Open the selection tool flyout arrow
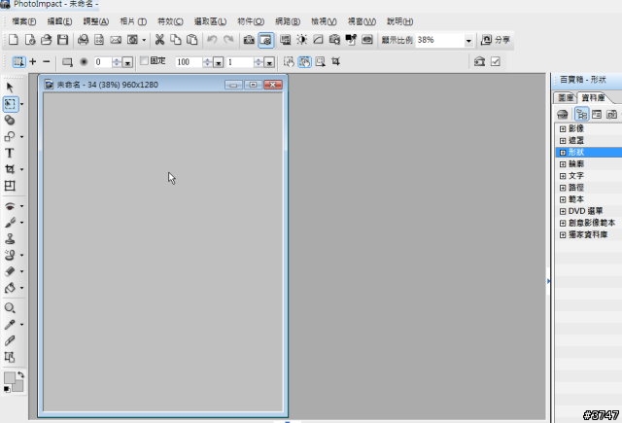 (x=21, y=104)
